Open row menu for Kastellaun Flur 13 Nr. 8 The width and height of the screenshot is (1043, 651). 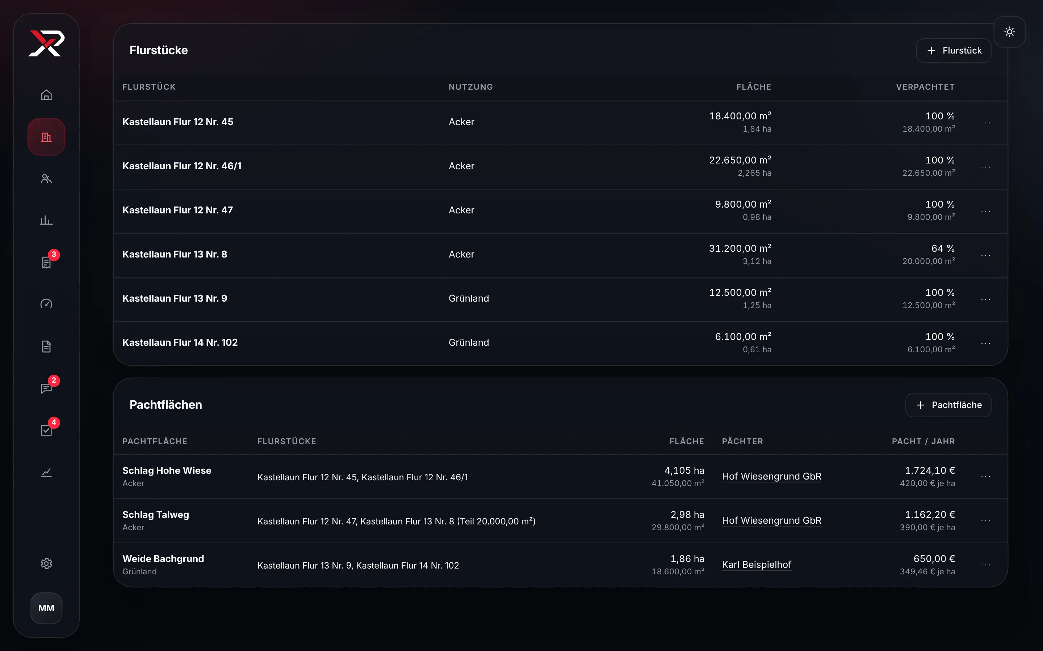[986, 255]
